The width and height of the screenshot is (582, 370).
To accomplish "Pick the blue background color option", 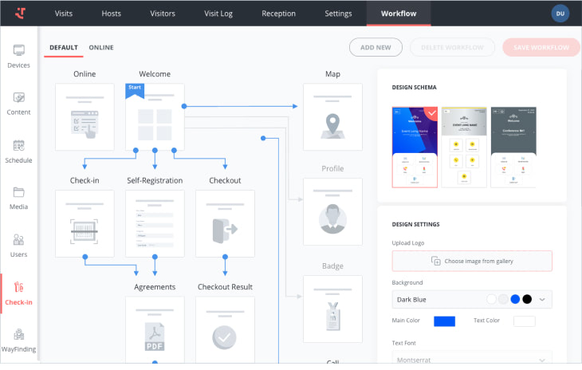I will click(515, 299).
